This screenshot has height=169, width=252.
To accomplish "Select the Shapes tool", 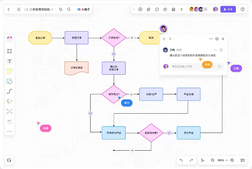I will pos(9,81).
